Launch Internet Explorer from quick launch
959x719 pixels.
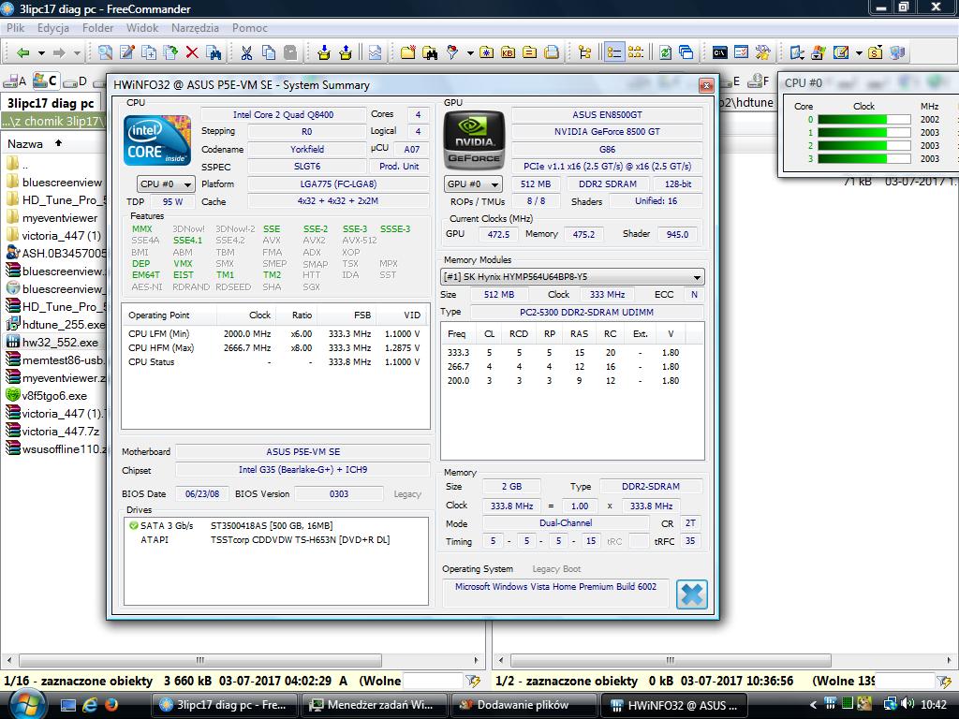[x=89, y=705]
